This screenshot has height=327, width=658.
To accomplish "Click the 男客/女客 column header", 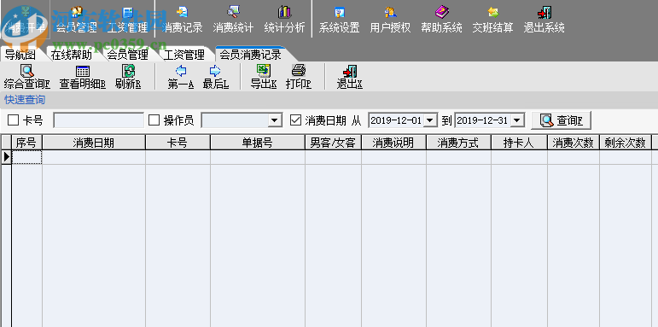I will pyautogui.click(x=333, y=143).
